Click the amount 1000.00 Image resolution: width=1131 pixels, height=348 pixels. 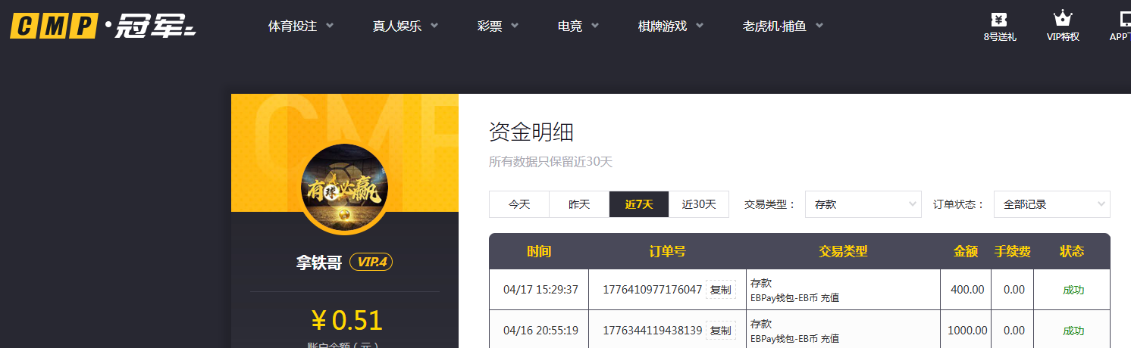pos(967,331)
